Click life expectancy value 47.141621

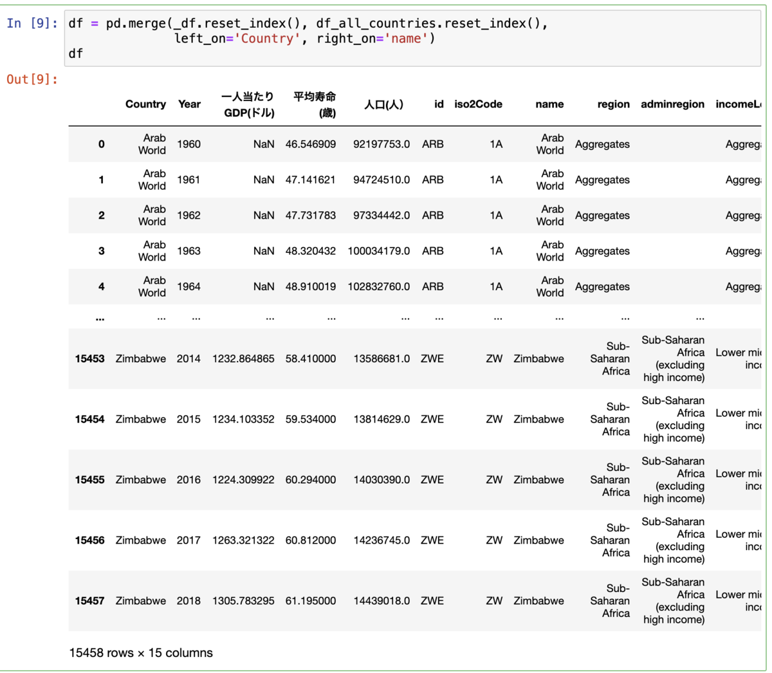point(311,180)
